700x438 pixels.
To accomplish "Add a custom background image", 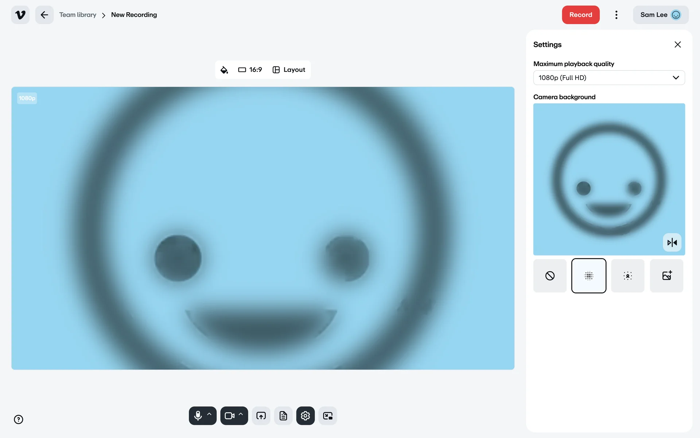I will (666, 276).
